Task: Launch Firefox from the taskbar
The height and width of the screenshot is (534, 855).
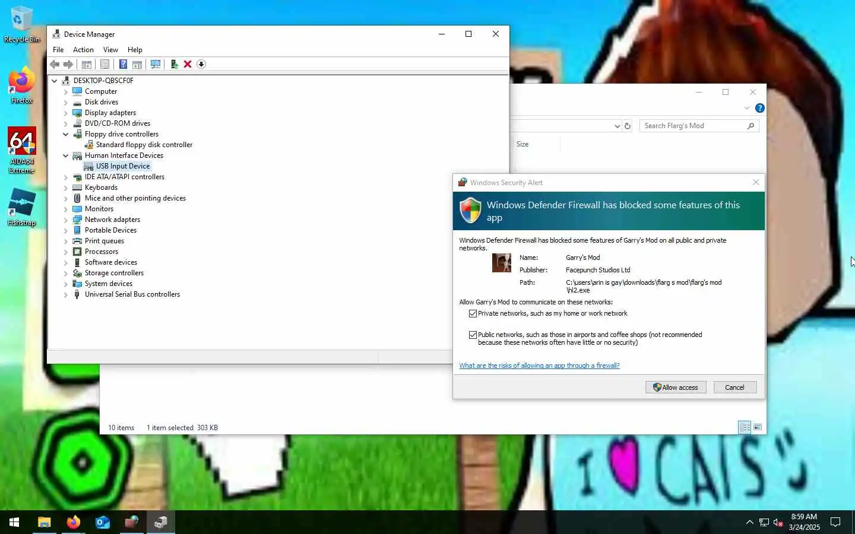Action: click(74, 522)
